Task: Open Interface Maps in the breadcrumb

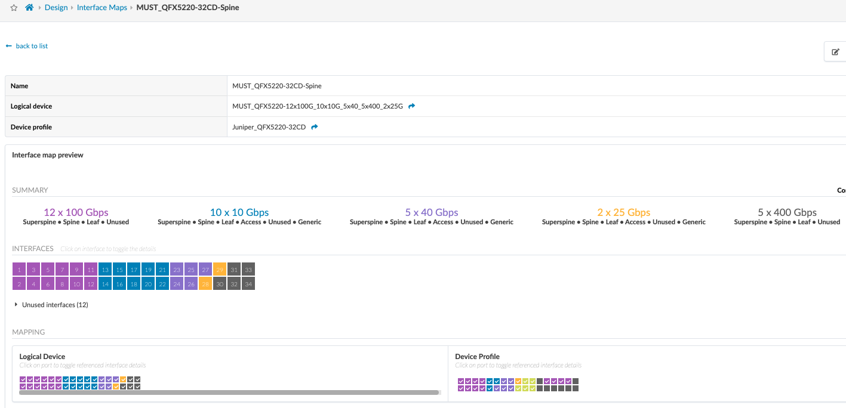Action: pos(102,8)
